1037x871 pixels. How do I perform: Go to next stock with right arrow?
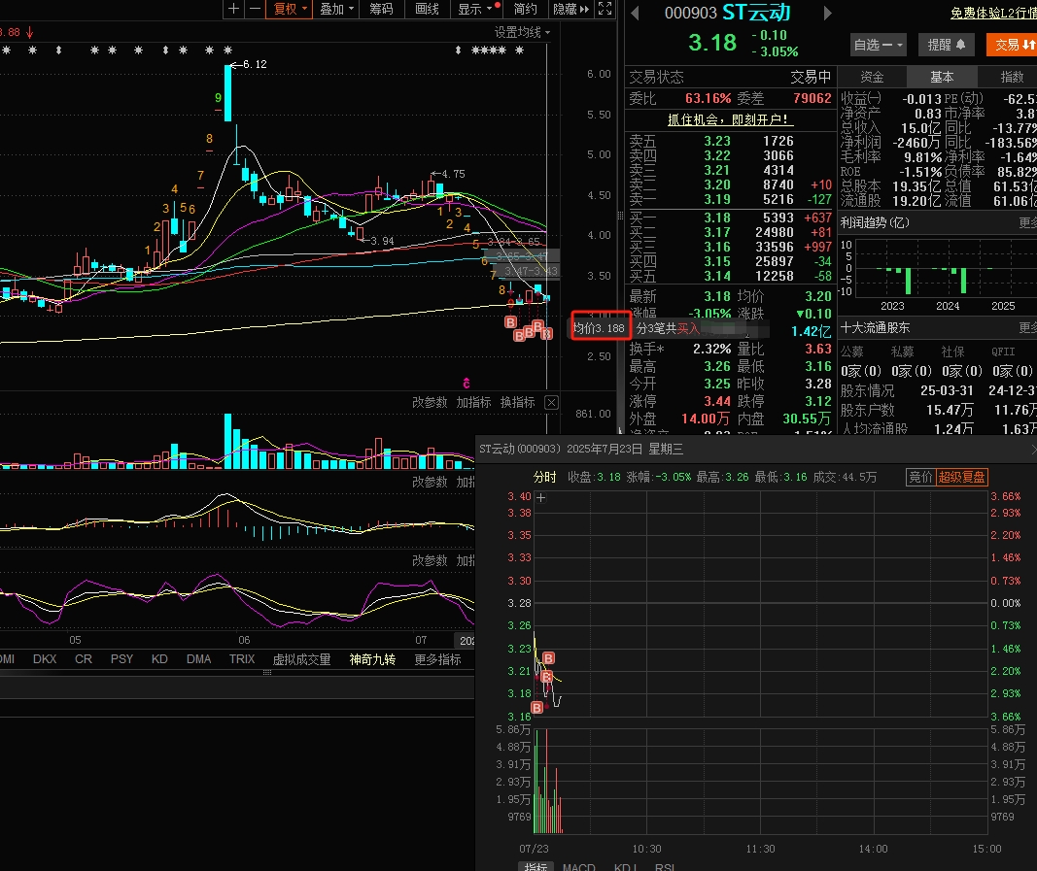point(827,13)
